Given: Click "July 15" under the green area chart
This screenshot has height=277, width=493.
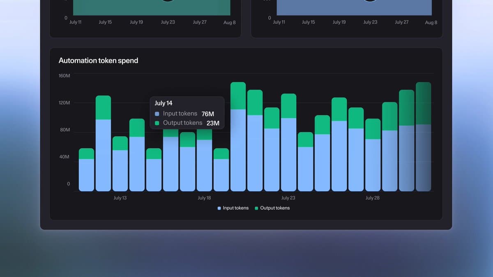Looking at the screenshot, I should [105, 22].
